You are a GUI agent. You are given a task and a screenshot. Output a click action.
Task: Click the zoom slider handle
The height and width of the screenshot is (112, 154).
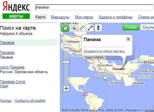66,62
